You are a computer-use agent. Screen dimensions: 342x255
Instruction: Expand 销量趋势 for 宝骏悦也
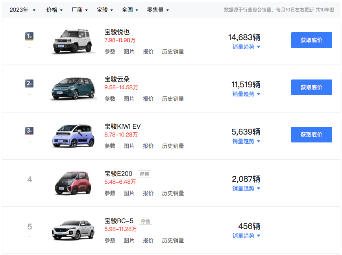click(x=246, y=47)
